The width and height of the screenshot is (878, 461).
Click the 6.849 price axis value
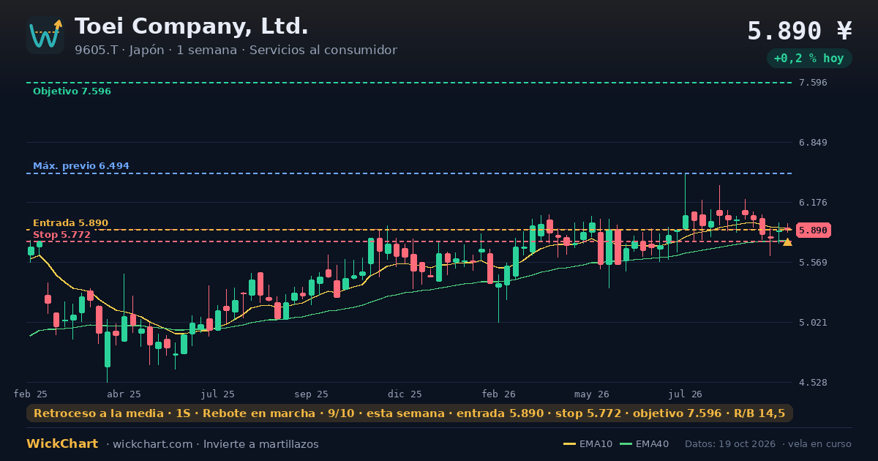(813, 143)
